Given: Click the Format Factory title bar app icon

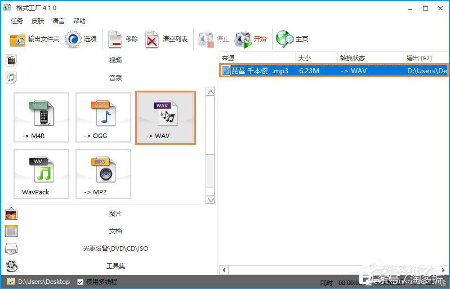Looking at the screenshot, I should click(7, 7).
